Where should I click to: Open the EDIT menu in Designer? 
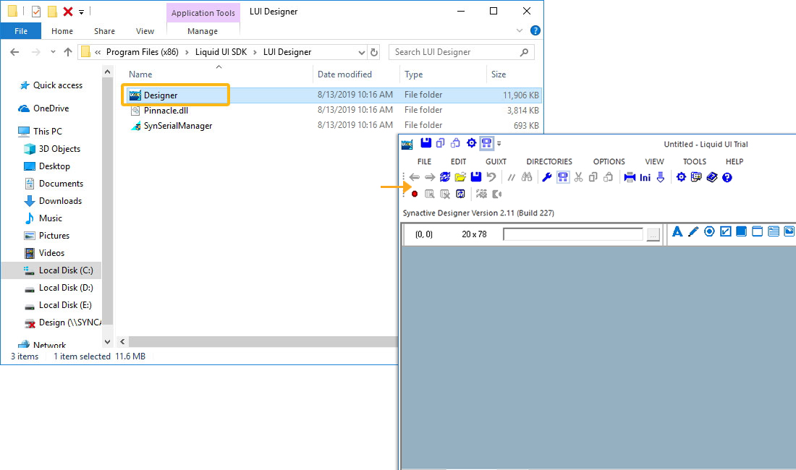[x=458, y=161]
